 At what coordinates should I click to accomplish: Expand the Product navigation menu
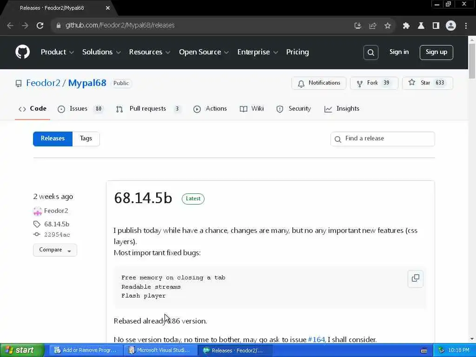[57, 52]
